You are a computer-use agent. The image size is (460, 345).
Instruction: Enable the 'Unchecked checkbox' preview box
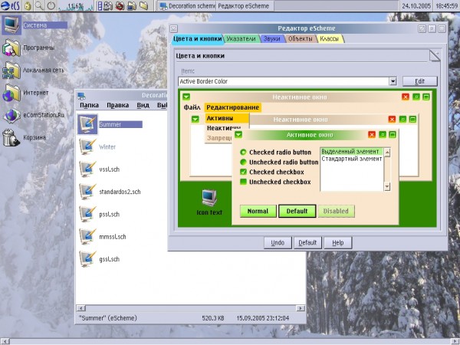coord(243,182)
